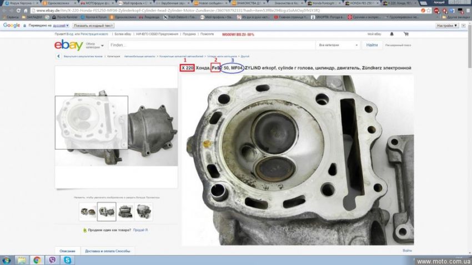Click the back arrow in the breadcrumbs
Viewport: 472px width, 265px height.
(x=58, y=56)
